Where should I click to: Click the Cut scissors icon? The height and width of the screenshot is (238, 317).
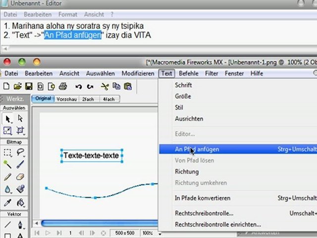(105, 86)
